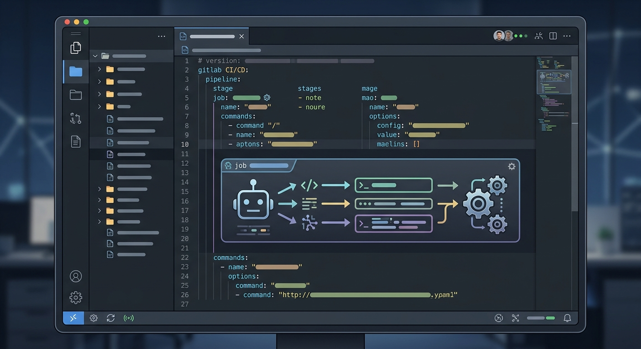Image resolution: width=641 pixels, height=349 pixels.
Task: Click the sync arrows in status bar
Action: tap(111, 318)
